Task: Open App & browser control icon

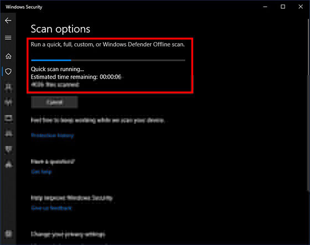Action: [9, 118]
